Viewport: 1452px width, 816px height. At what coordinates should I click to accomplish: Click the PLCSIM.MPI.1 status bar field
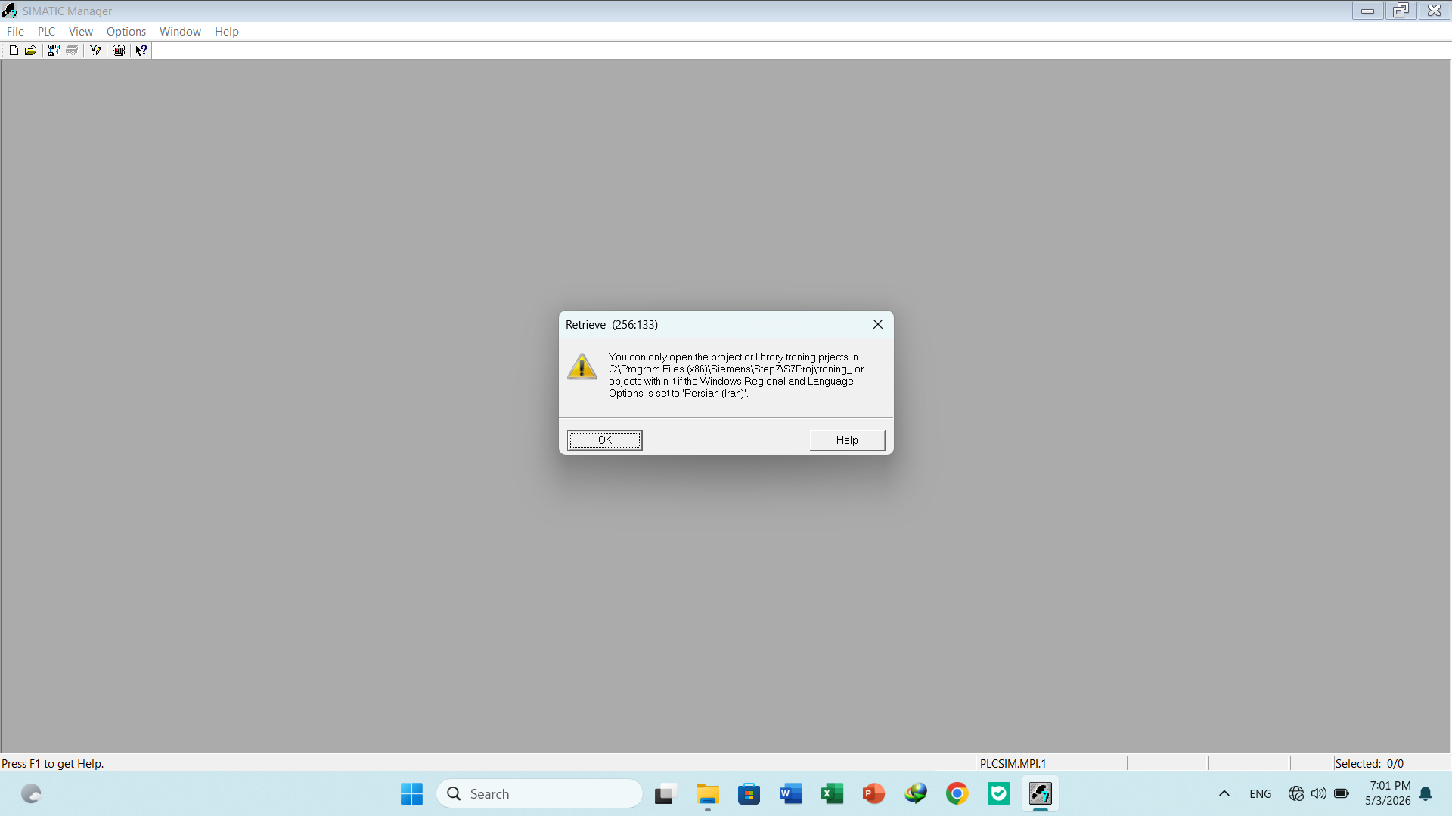click(1051, 764)
